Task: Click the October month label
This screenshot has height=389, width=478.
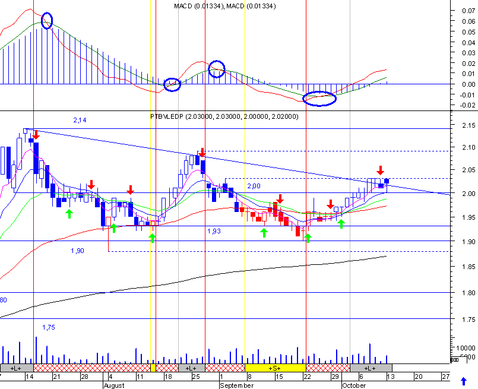Action: (x=354, y=385)
